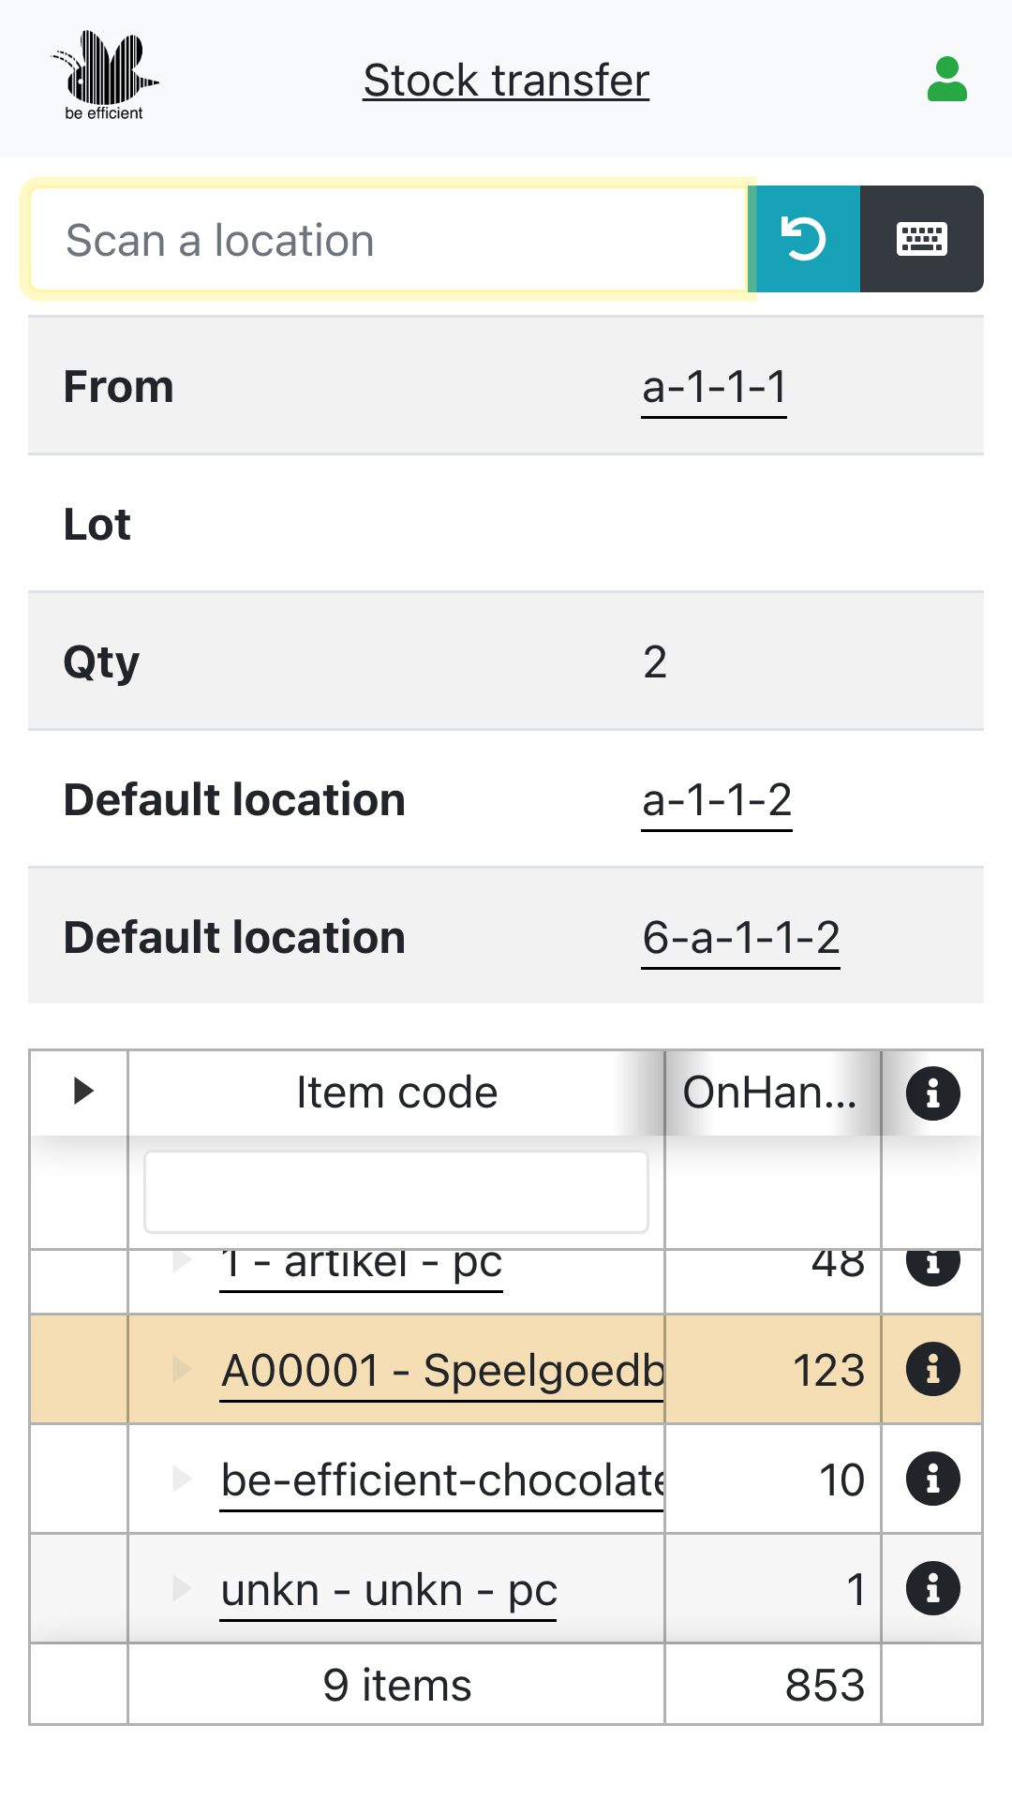The image size is (1012, 1799).
Task: Click the be efficient bee logo
Action: coord(105,77)
